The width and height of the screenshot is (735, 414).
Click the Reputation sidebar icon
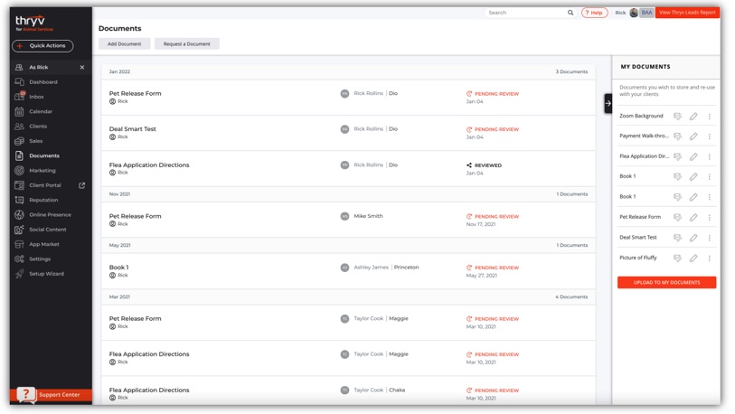(x=19, y=200)
